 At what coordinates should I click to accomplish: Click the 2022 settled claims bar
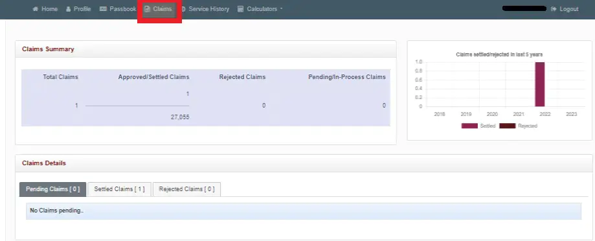coord(540,84)
